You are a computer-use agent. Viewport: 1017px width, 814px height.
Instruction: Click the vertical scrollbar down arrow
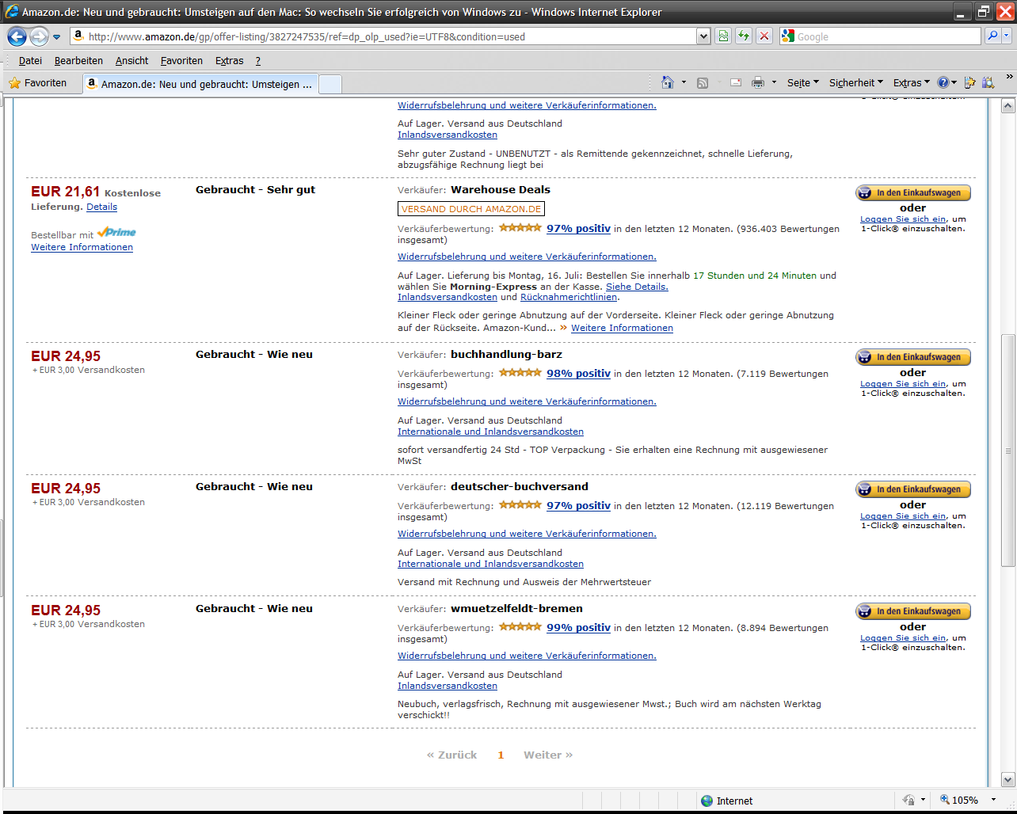(1008, 780)
